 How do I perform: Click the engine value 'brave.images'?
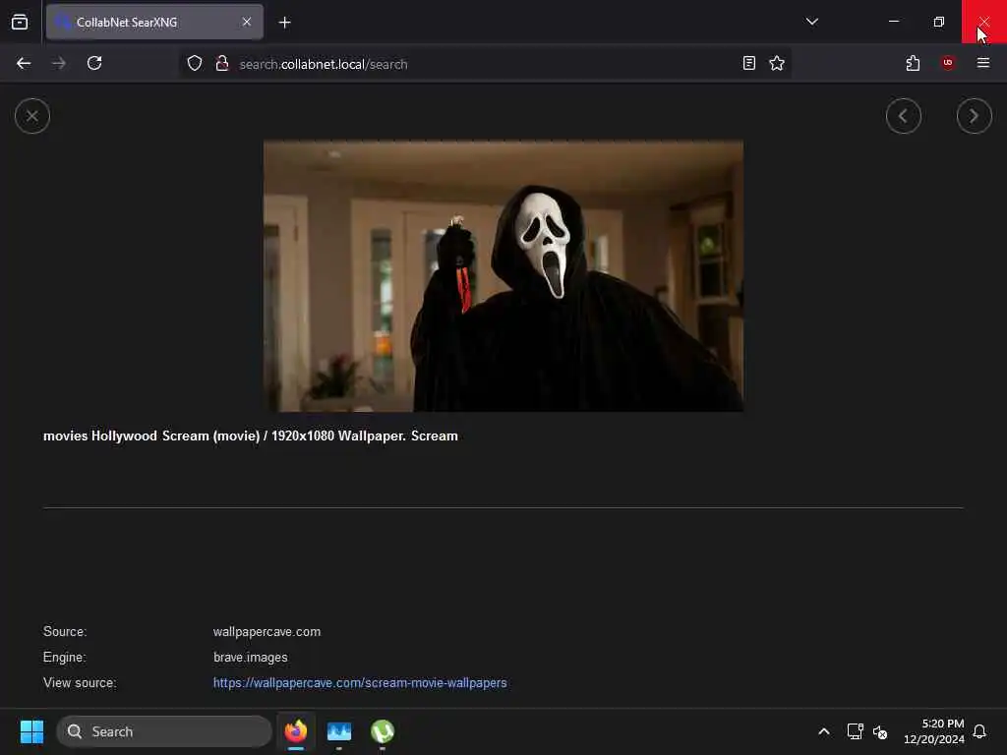coord(251,658)
